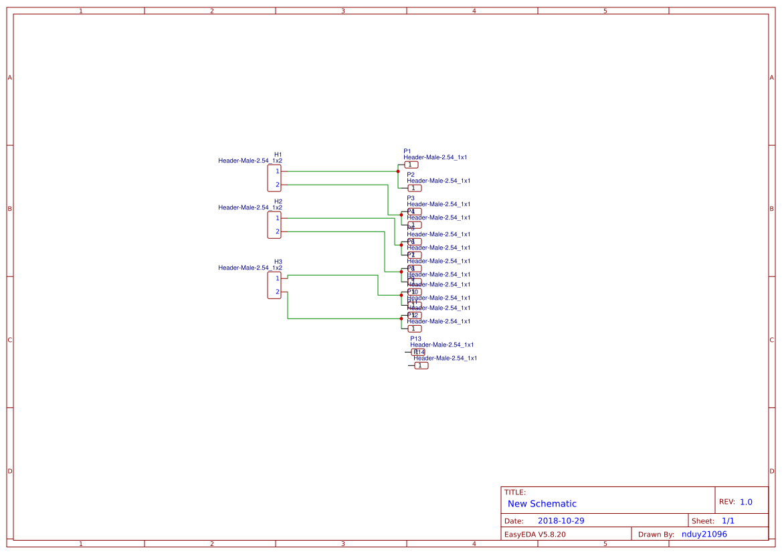Select the H3 header component body
This screenshot has width=782, height=554.
274,285
